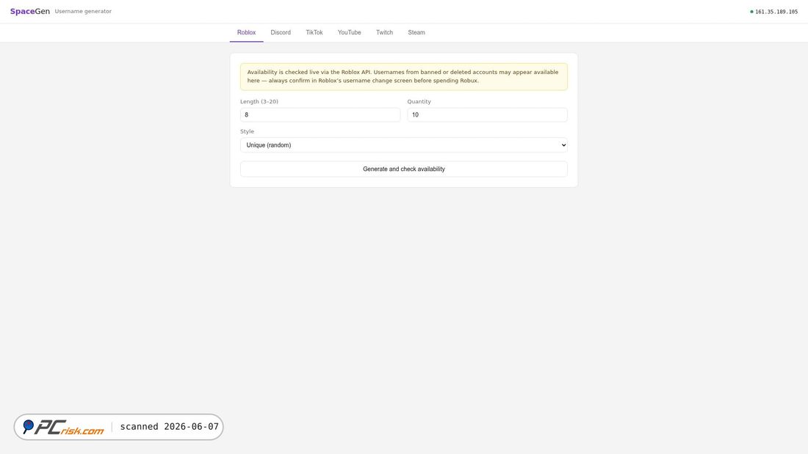
Task: Go to the YouTube tab
Action: [349, 32]
